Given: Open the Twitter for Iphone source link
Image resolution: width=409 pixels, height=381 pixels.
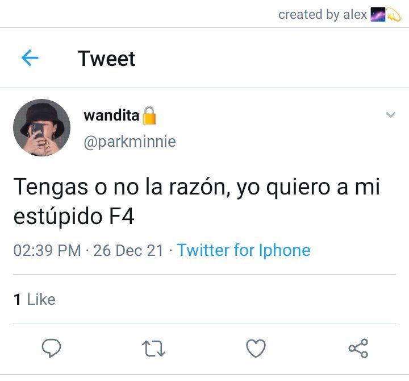Looking at the screenshot, I should tap(244, 250).
